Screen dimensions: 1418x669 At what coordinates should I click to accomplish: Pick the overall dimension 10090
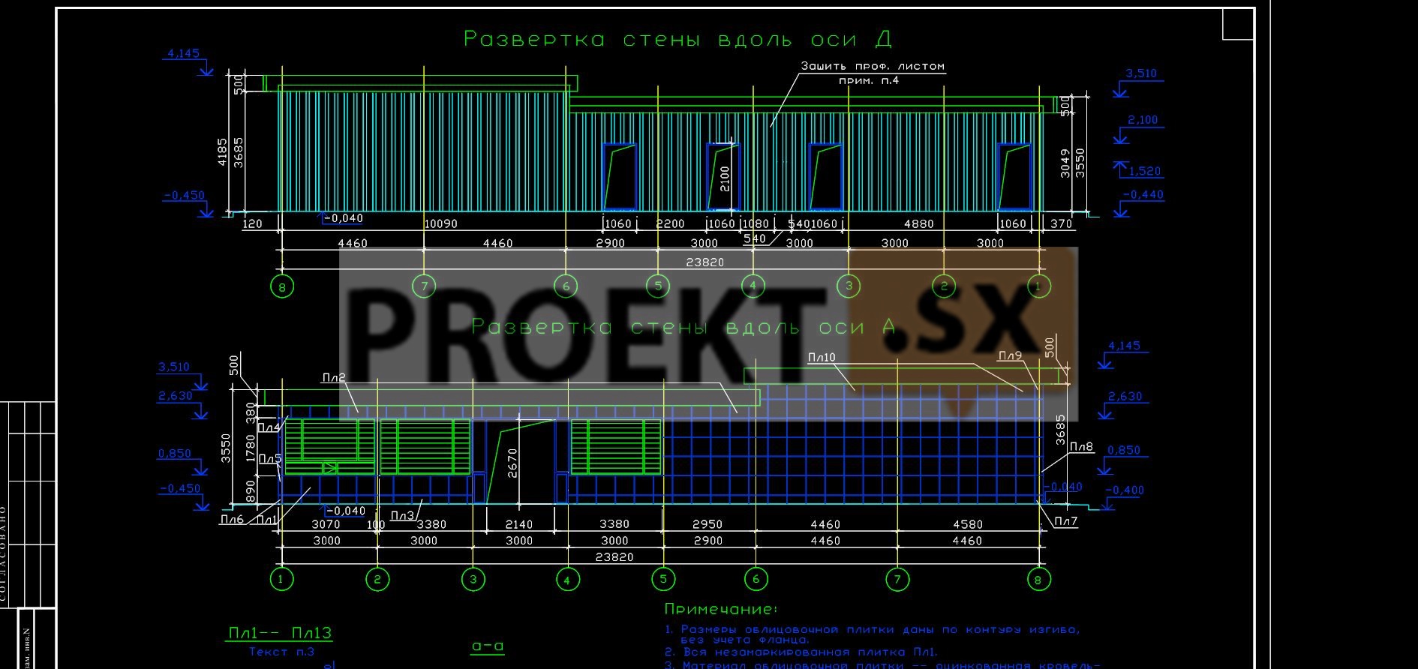click(441, 223)
